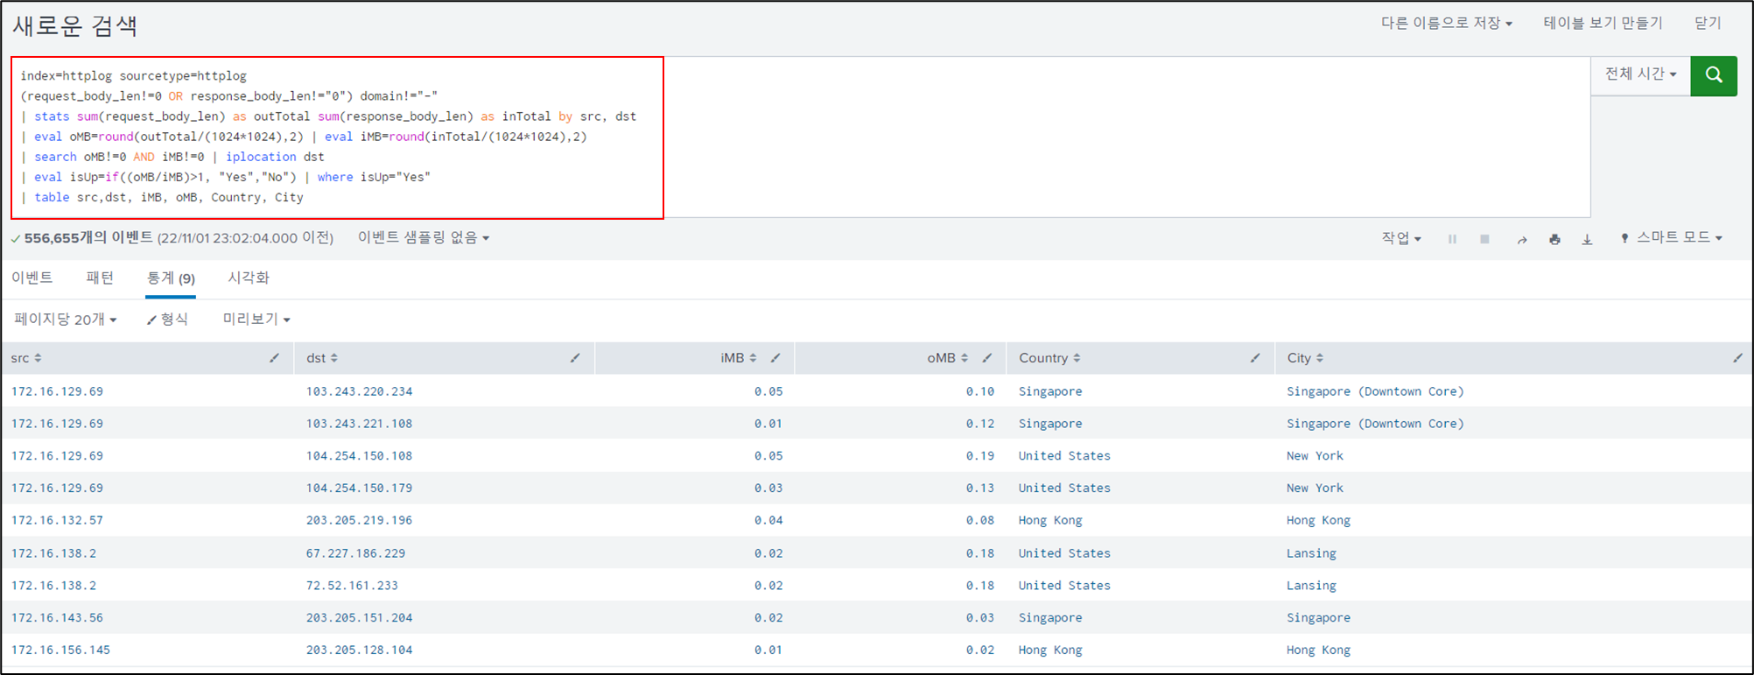
Task: Sort by the City column
Action: pyautogui.click(x=1305, y=358)
